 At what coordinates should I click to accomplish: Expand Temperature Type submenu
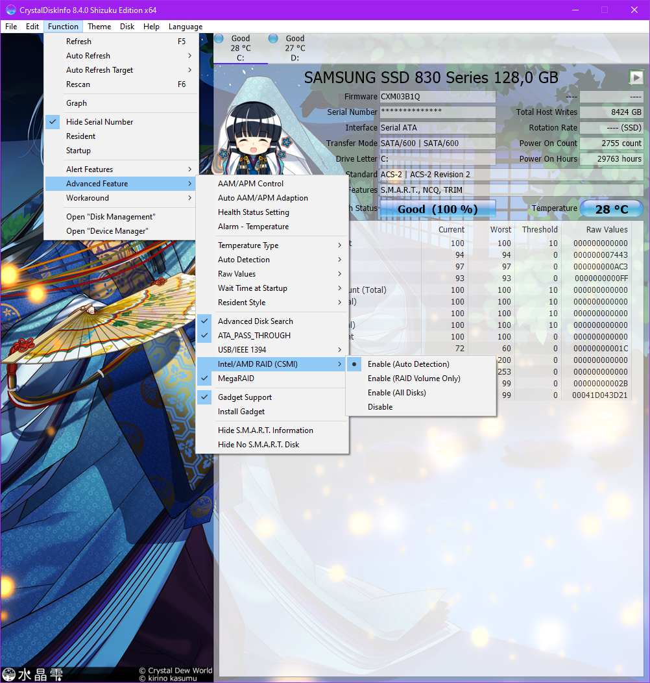272,245
